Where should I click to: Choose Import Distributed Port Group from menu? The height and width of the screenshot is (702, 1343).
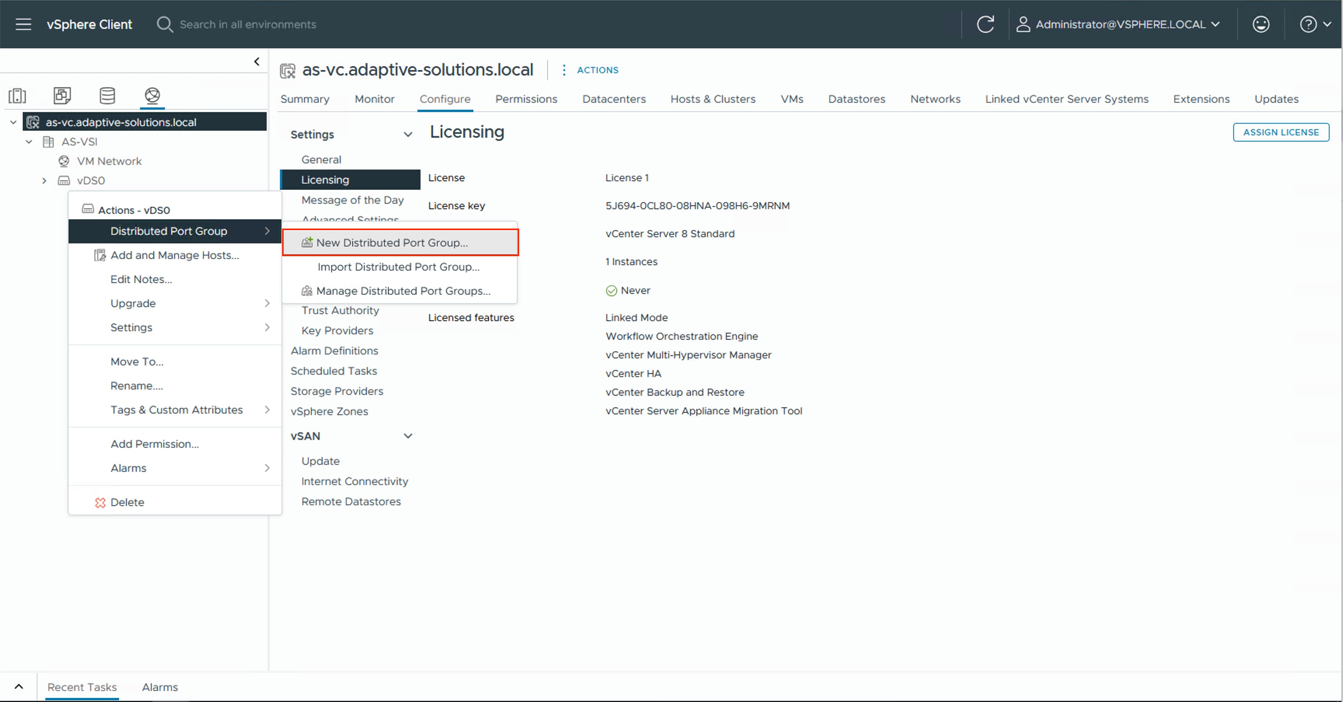[x=398, y=267]
